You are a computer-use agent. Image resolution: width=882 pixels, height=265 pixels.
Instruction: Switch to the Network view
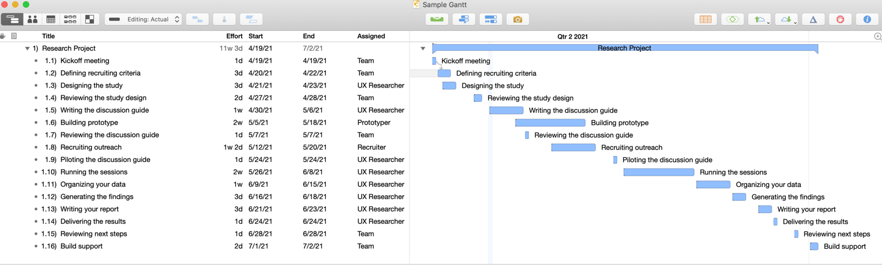click(x=70, y=20)
